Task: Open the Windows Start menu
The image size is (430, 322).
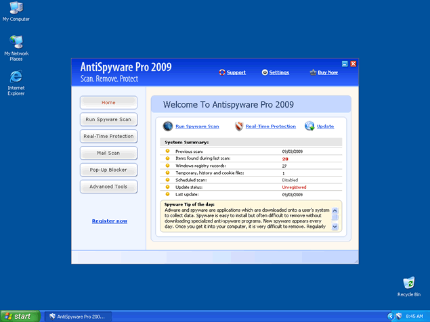Action: pos(19,316)
